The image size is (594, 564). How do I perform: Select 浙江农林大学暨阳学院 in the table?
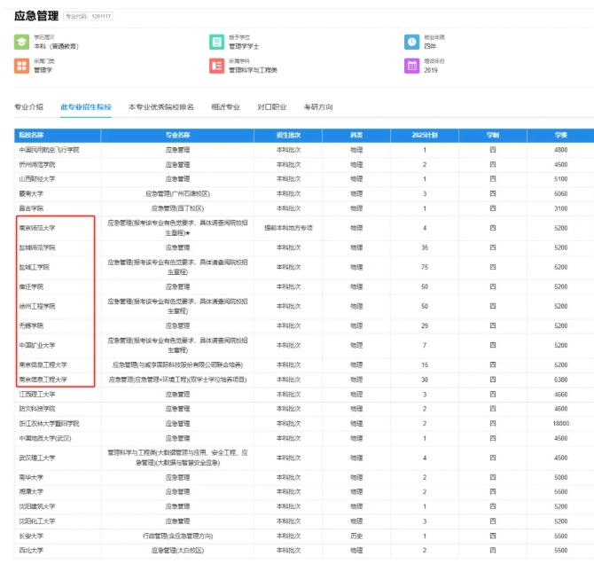50,423
